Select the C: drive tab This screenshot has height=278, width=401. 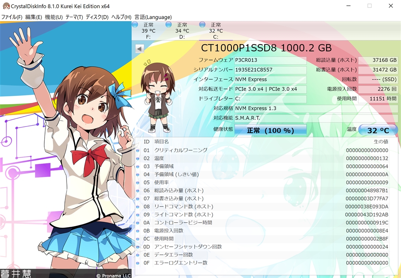[x=216, y=31]
